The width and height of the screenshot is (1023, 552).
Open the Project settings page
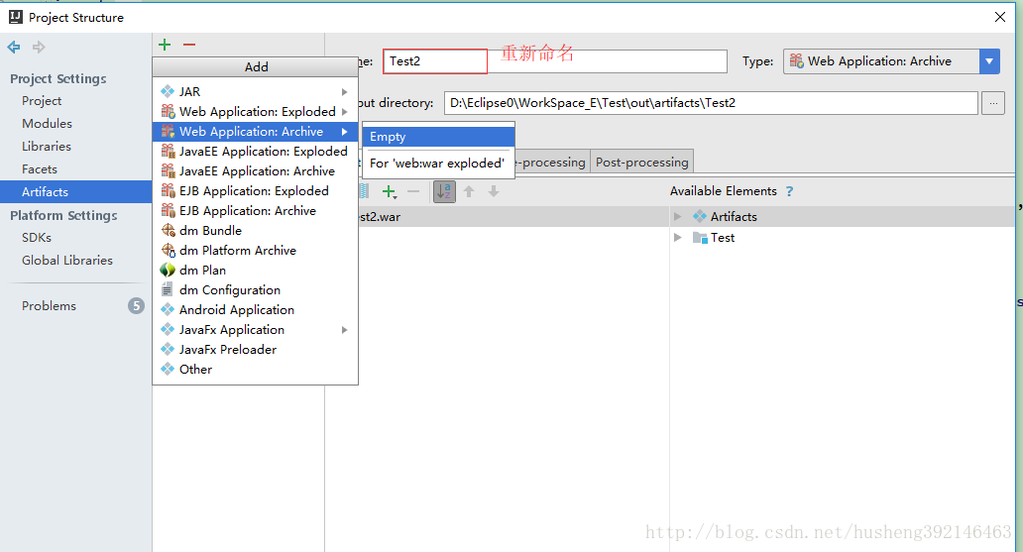pos(42,100)
